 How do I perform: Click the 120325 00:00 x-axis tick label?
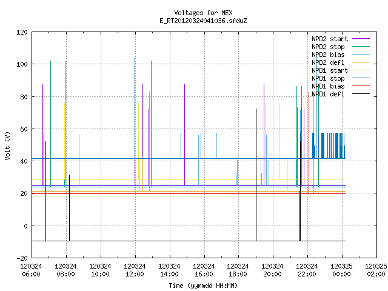pyautogui.click(x=341, y=270)
